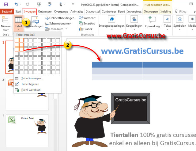Click the touch/mouse mode icon
The image size is (196, 151).
click(61, 5)
